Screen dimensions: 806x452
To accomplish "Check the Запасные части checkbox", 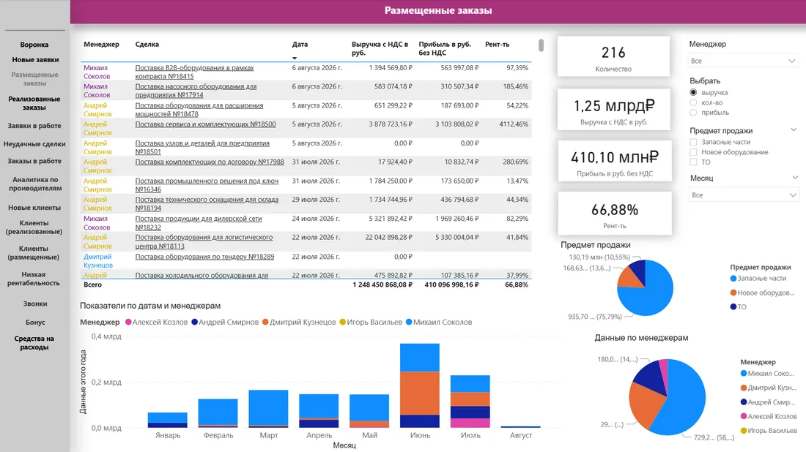I will point(693,142).
